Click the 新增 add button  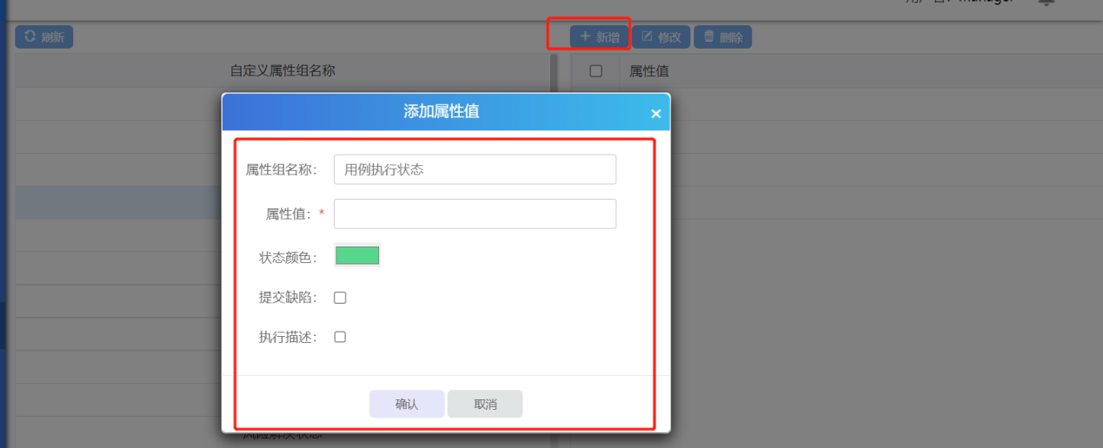tap(600, 37)
